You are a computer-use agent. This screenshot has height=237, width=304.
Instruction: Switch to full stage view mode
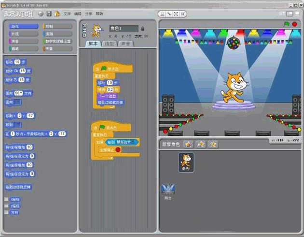pos(290,14)
